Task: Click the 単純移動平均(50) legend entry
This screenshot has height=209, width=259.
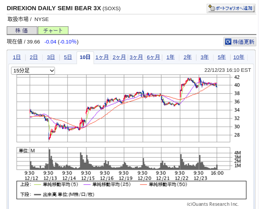Action: (x=164, y=184)
